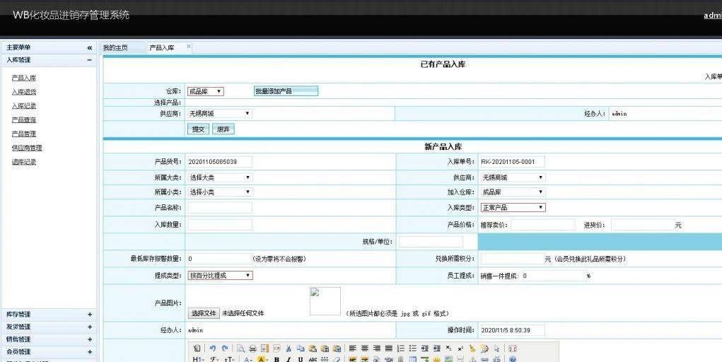This screenshot has height=362, width=722.
Task: Click the 批量添加产品 button
Action: [x=286, y=91]
